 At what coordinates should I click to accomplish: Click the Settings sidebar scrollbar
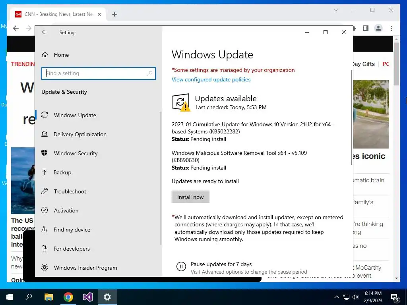click(161, 178)
